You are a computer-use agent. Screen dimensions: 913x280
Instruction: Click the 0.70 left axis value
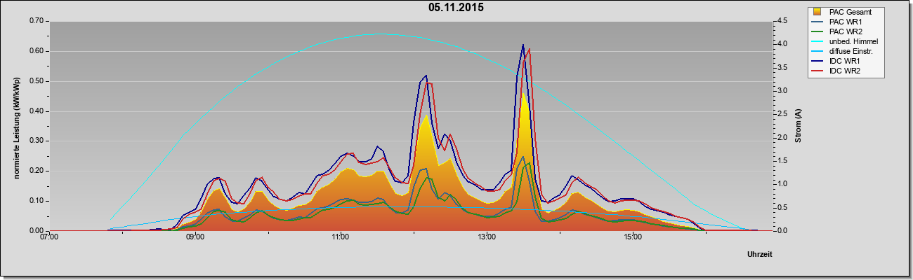[37, 21]
